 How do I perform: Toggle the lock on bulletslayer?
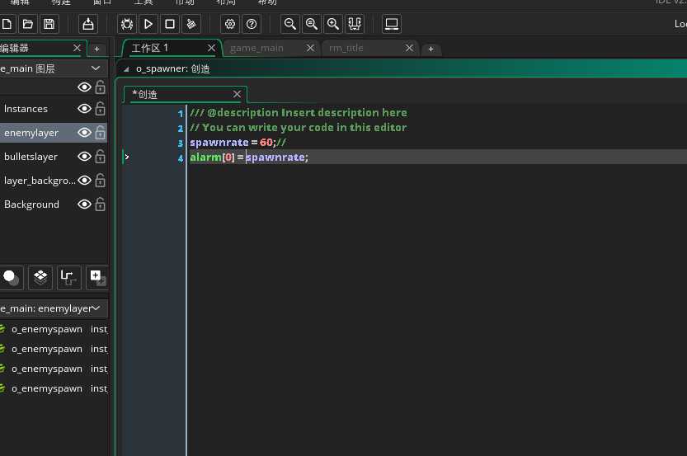100,157
